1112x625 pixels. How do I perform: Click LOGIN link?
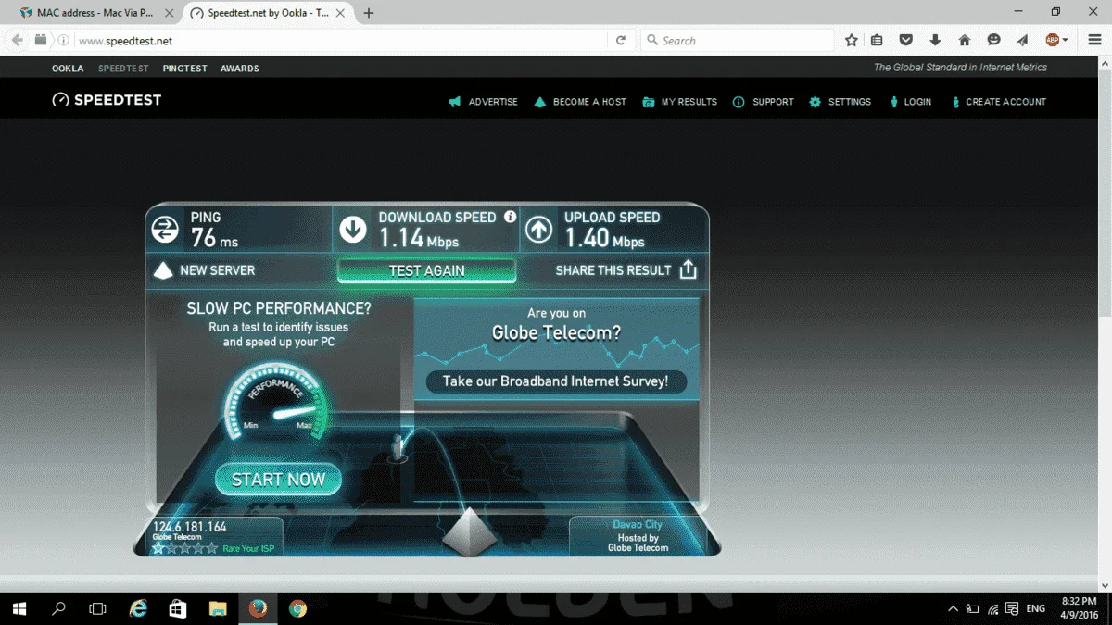[x=910, y=102]
